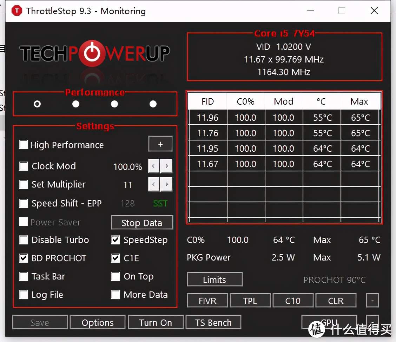396x342 pixels.
Task: Click the FID cell reading 11.96
Action: coord(207,117)
